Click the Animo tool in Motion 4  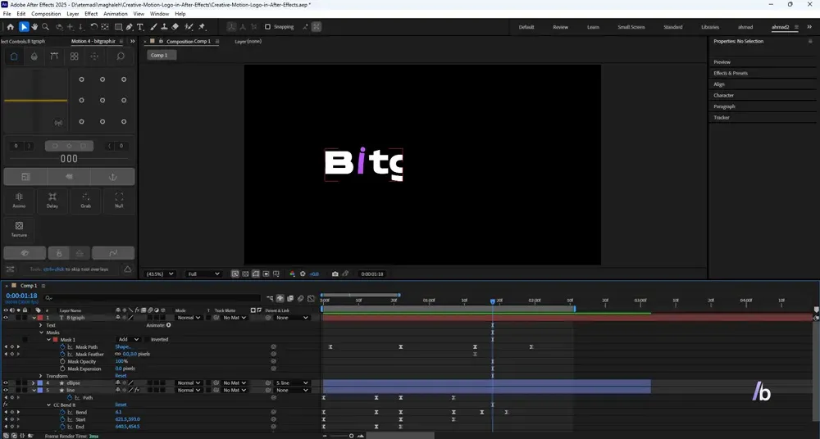click(x=19, y=200)
